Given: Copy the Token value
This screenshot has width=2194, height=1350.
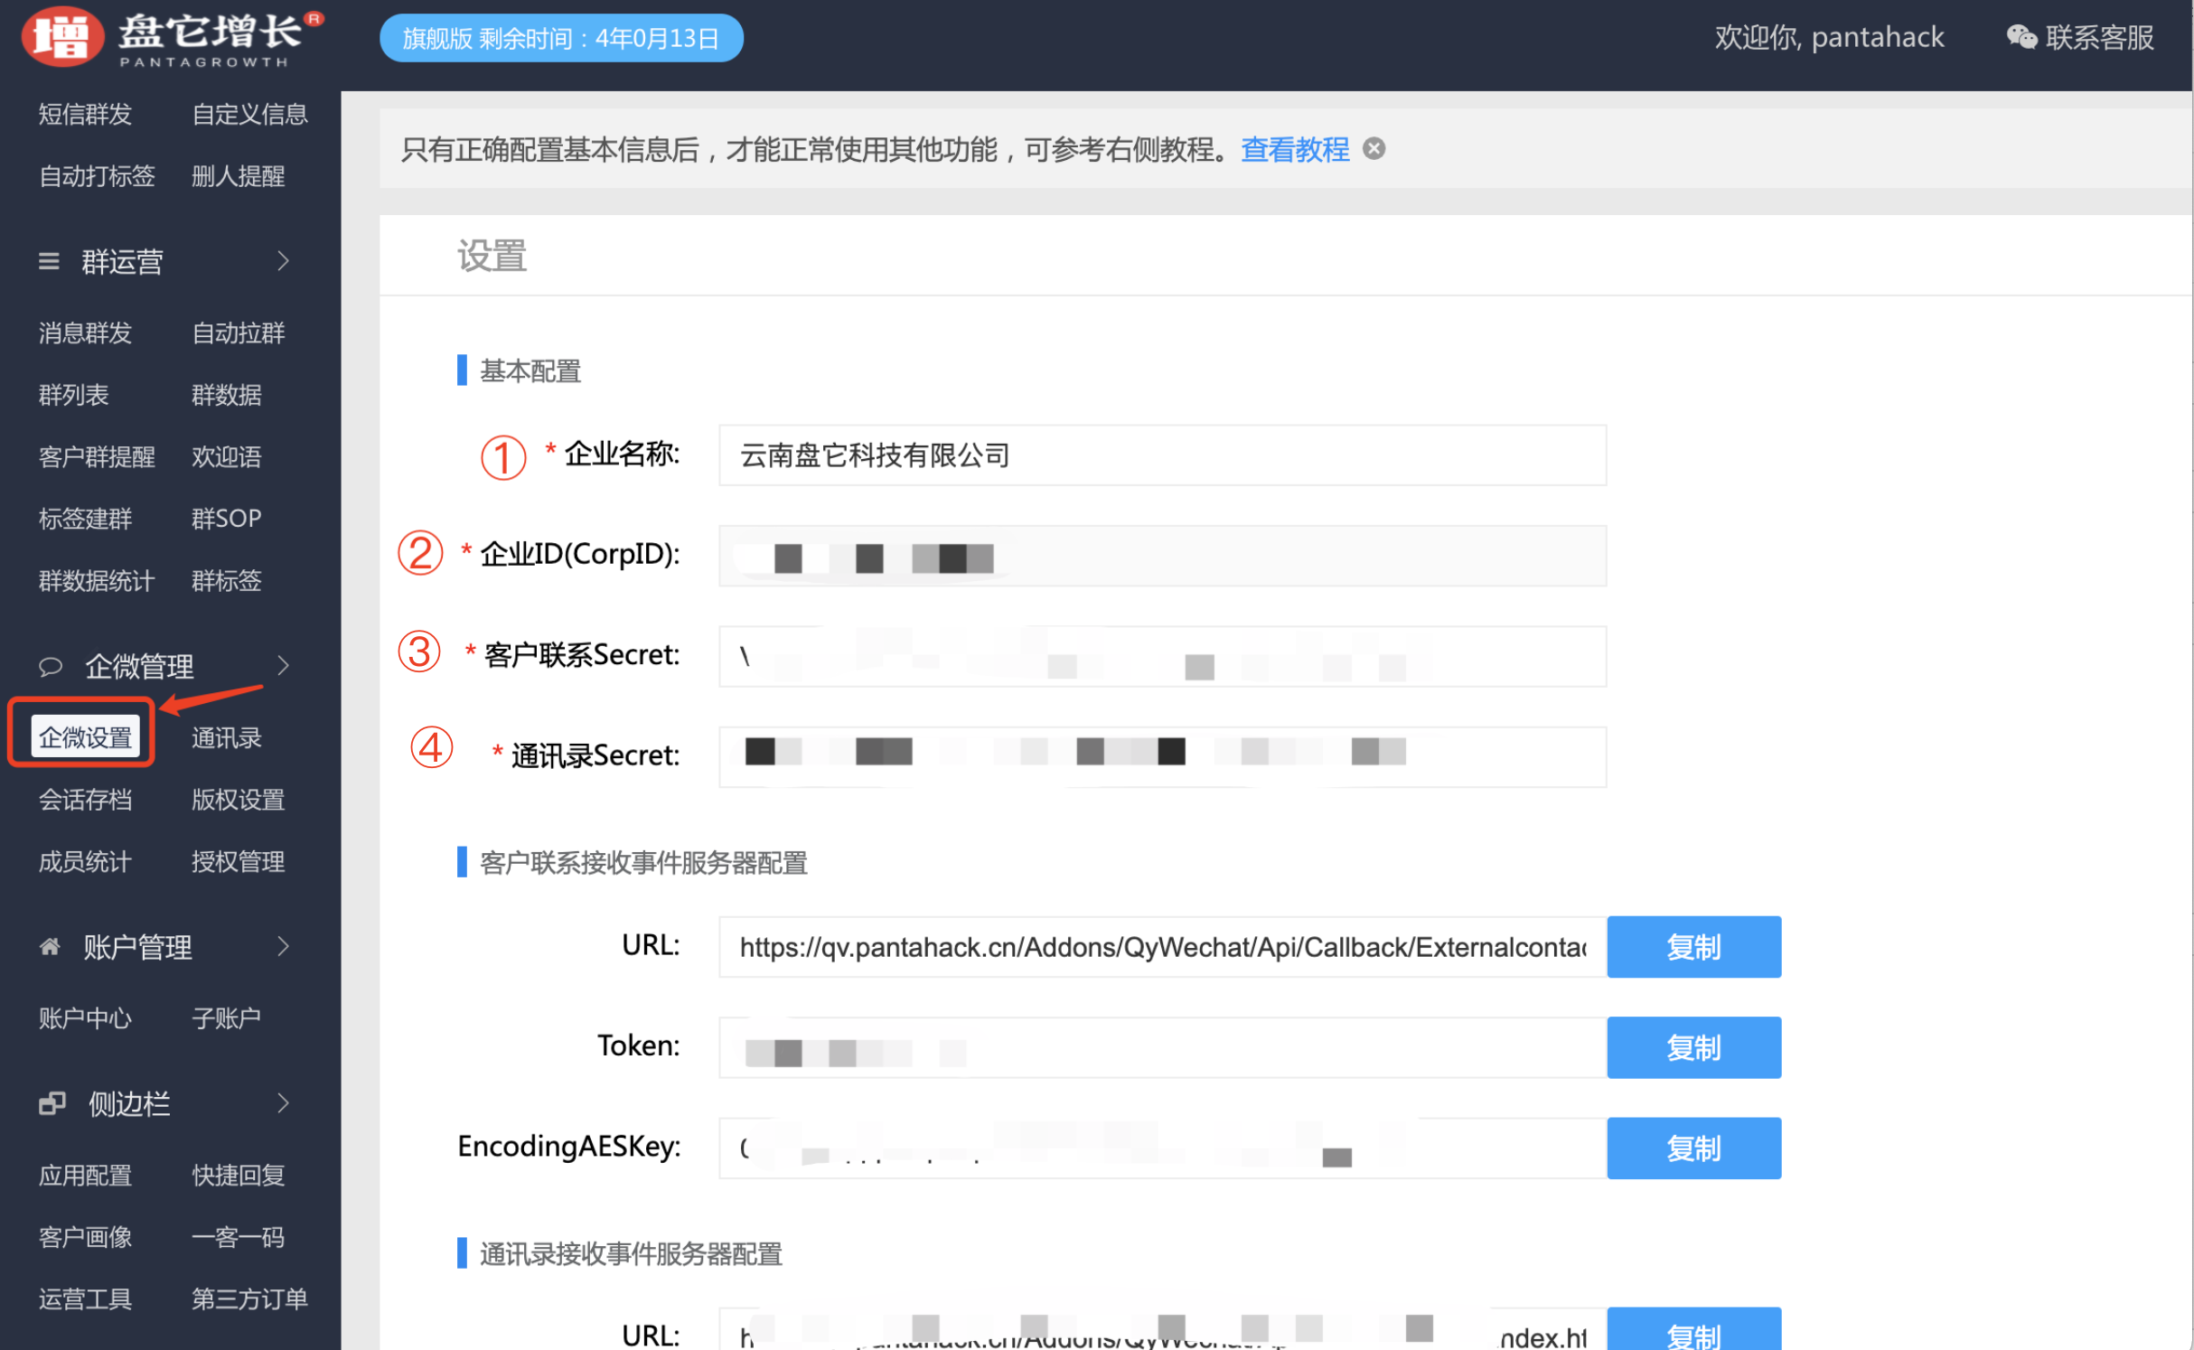Looking at the screenshot, I should (1693, 1047).
